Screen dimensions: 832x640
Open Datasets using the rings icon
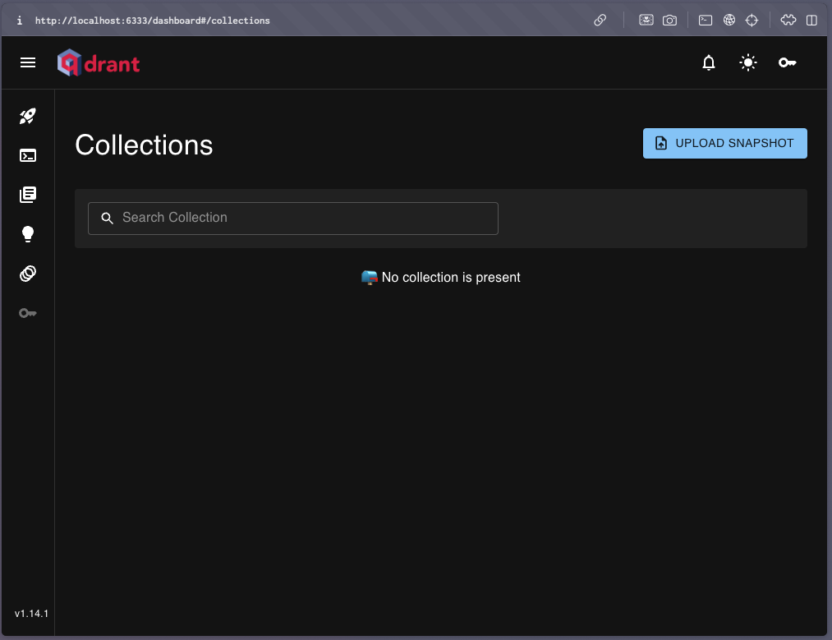(x=28, y=274)
